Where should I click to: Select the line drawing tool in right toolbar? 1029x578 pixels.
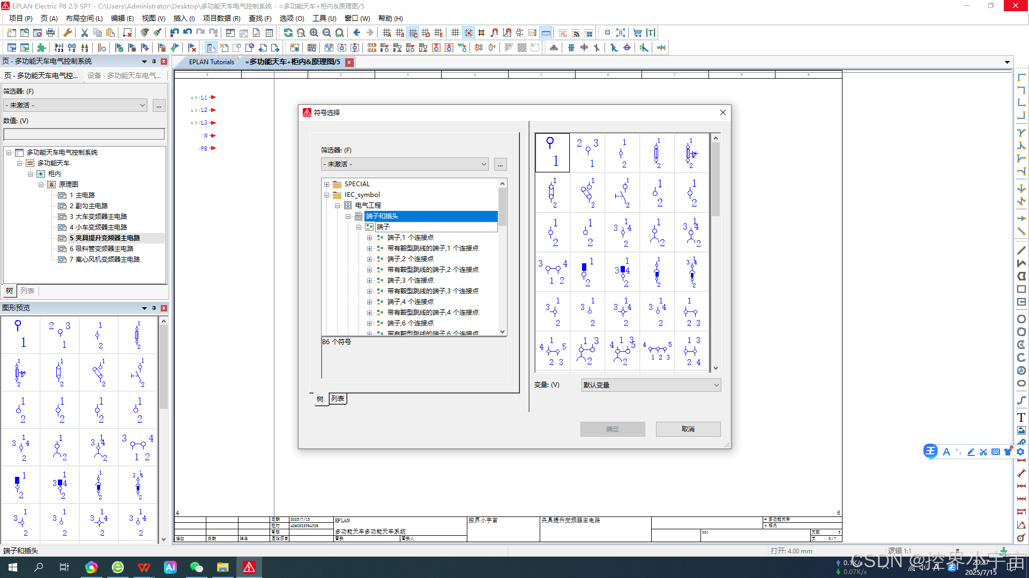pyautogui.click(x=1021, y=250)
